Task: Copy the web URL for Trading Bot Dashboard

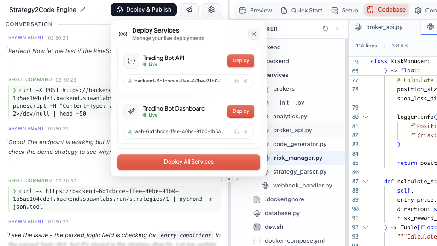Action: 236,132
